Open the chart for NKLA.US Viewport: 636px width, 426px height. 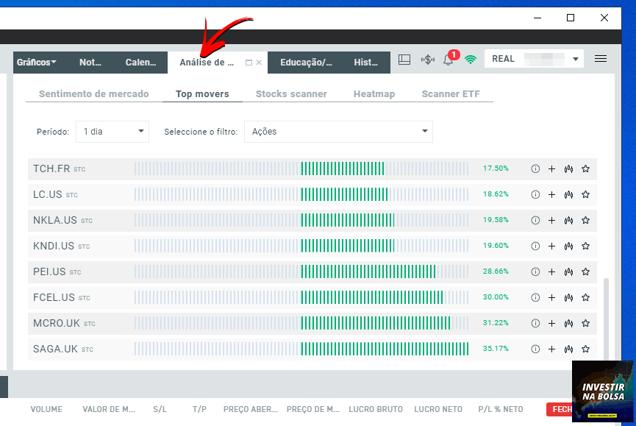pos(568,220)
